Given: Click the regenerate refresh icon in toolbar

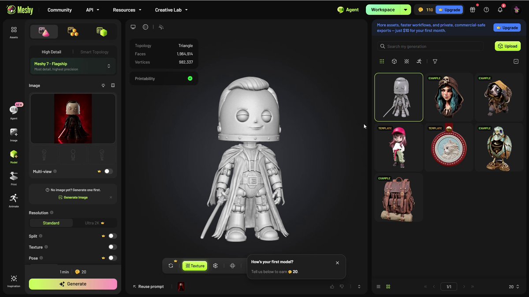Looking at the screenshot, I should tap(171, 266).
